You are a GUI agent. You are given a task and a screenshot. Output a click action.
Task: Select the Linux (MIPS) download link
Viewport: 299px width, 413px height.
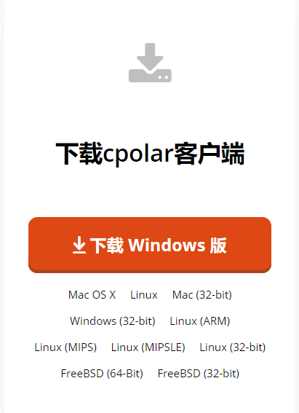pos(65,347)
